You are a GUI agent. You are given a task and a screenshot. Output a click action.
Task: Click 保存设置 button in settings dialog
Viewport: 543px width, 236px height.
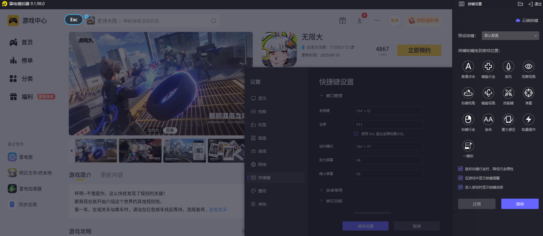[x=366, y=226]
